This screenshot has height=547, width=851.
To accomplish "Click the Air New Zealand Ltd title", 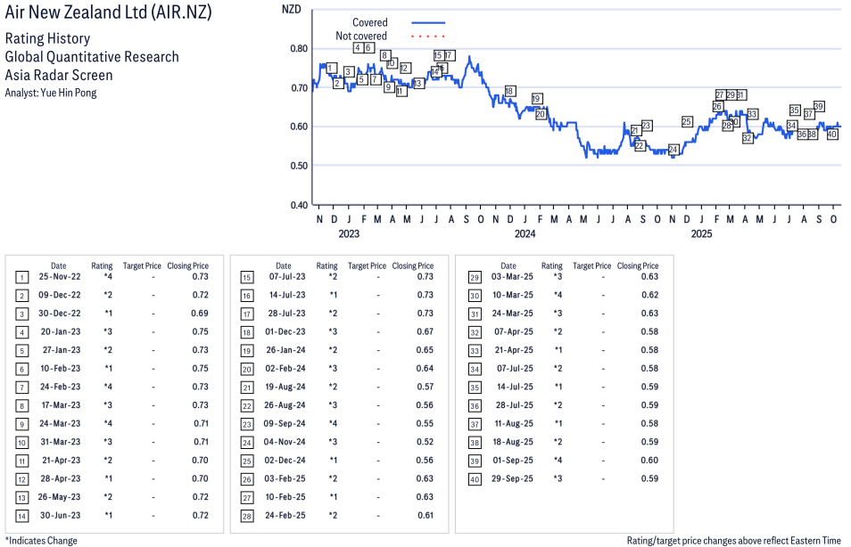I will pos(109,15).
